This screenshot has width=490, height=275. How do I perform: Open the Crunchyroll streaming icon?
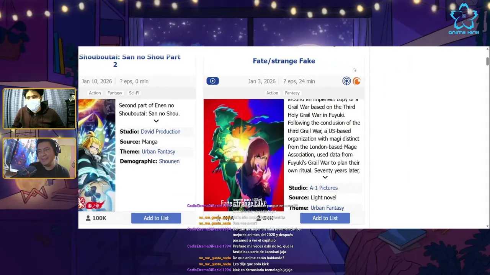[357, 81]
